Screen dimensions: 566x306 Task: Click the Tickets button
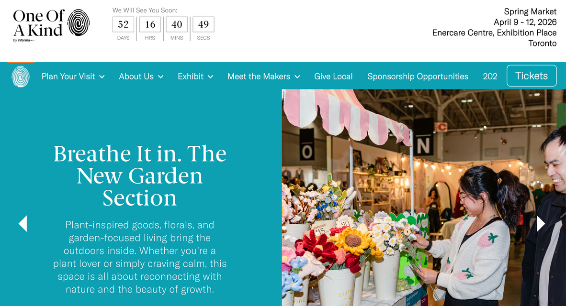click(x=532, y=76)
